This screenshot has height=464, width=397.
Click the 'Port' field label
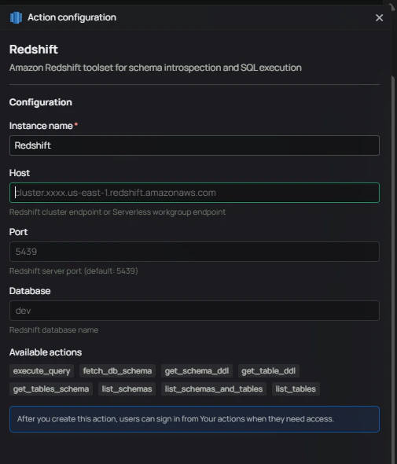tap(18, 232)
